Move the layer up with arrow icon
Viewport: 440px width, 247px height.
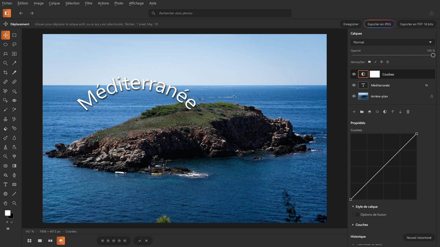(x=393, y=112)
